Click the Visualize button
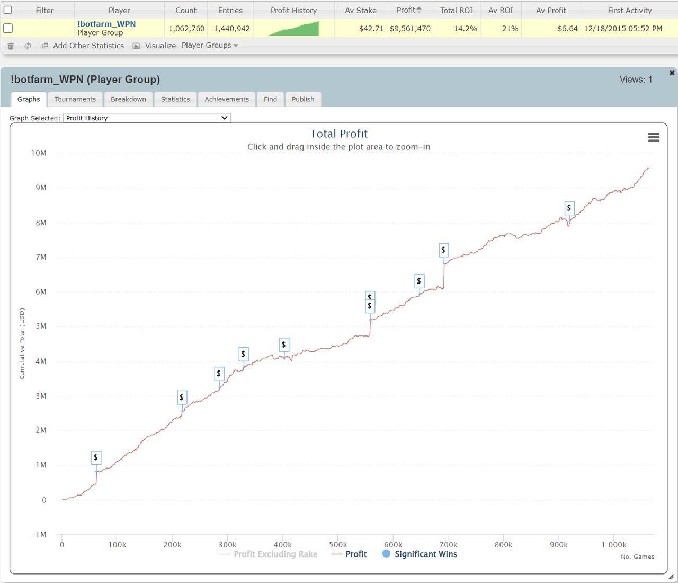The height and width of the screenshot is (583, 678). tap(154, 46)
